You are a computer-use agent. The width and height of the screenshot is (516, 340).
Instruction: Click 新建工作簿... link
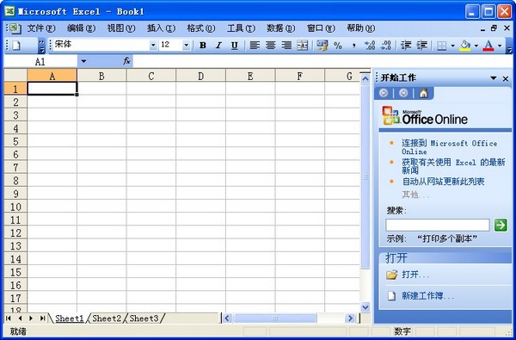(427, 296)
